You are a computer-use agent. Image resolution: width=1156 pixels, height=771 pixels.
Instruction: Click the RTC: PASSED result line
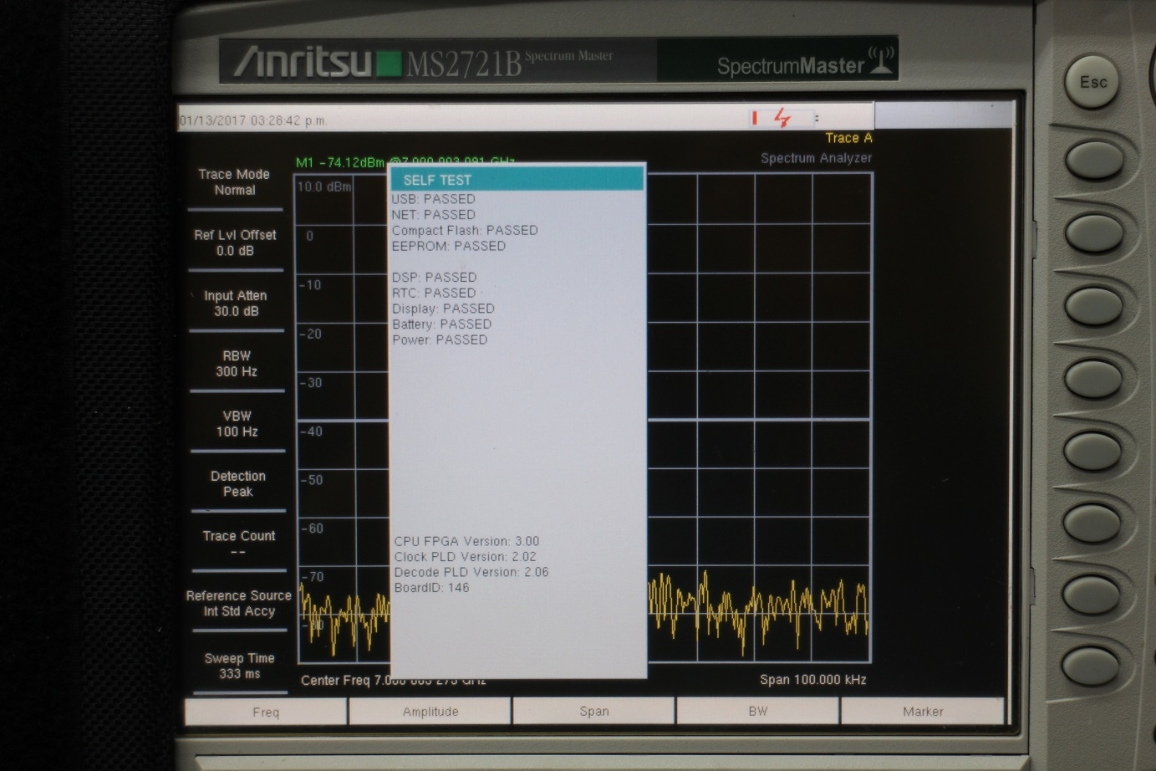click(435, 293)
